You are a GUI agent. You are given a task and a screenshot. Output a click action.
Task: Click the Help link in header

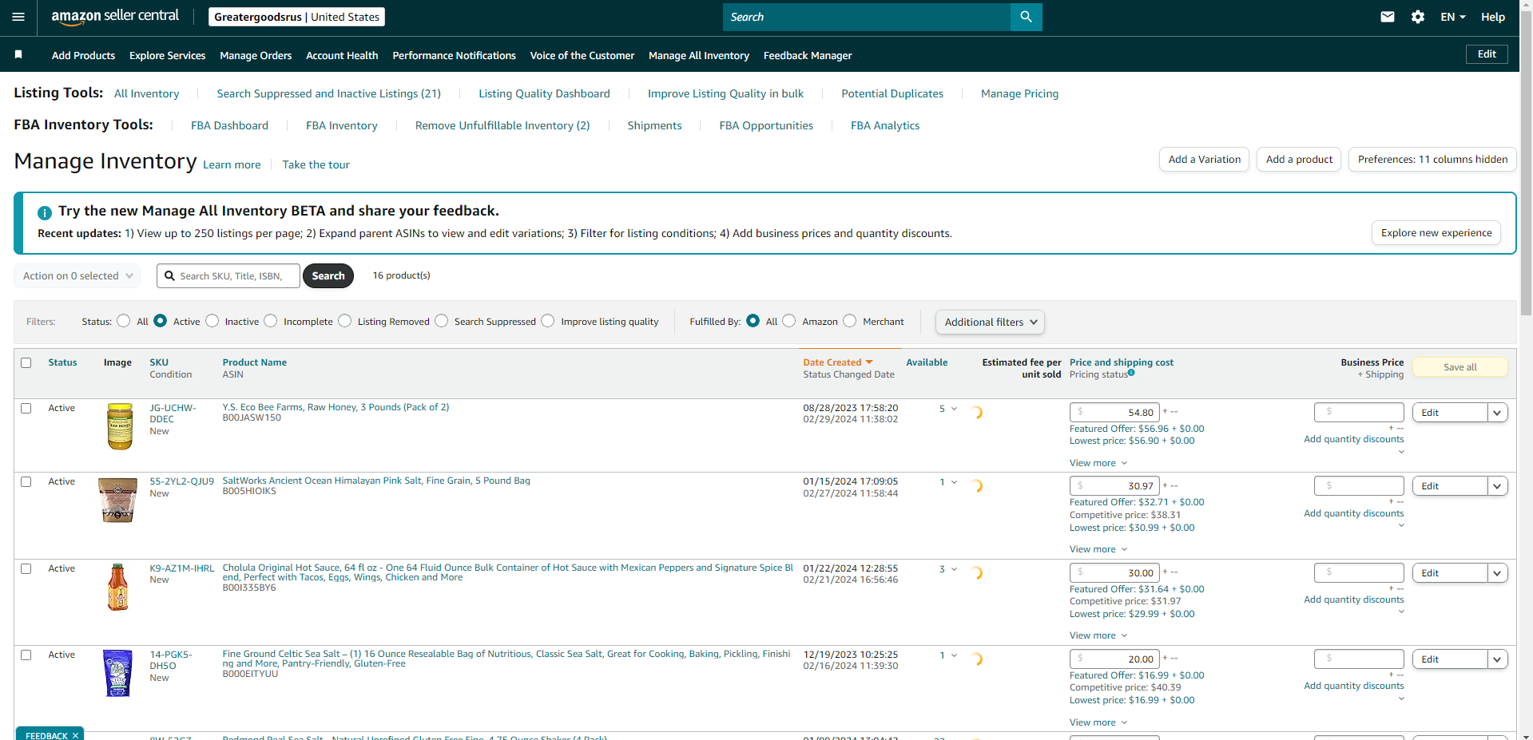click(x=1492, y=17)
